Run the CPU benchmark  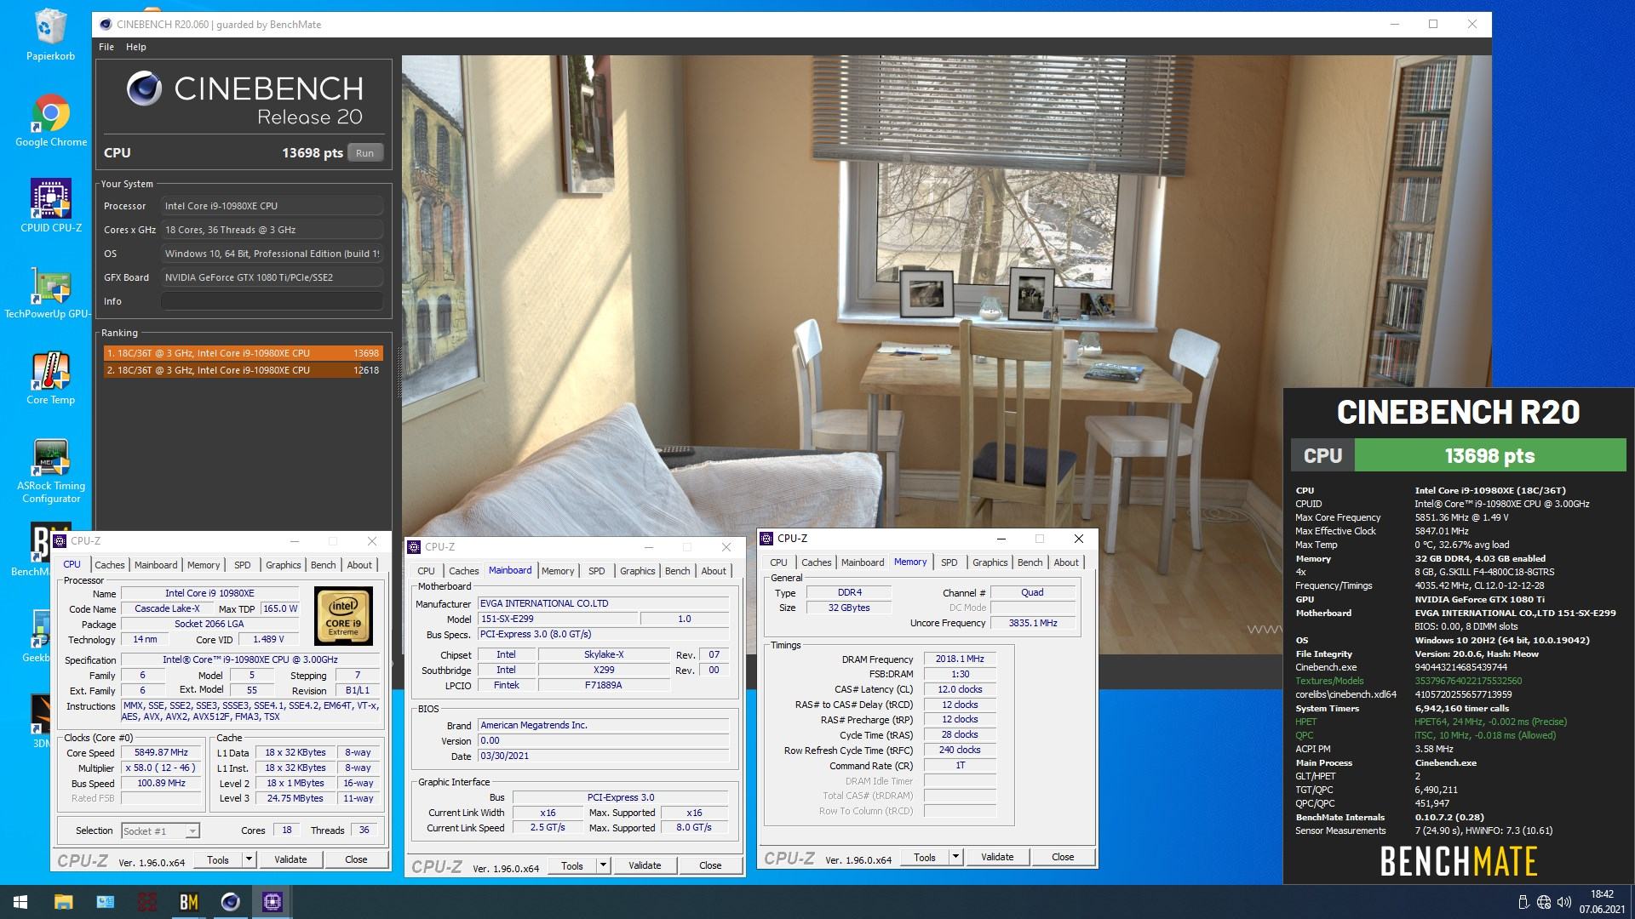[x=365, y=153]
